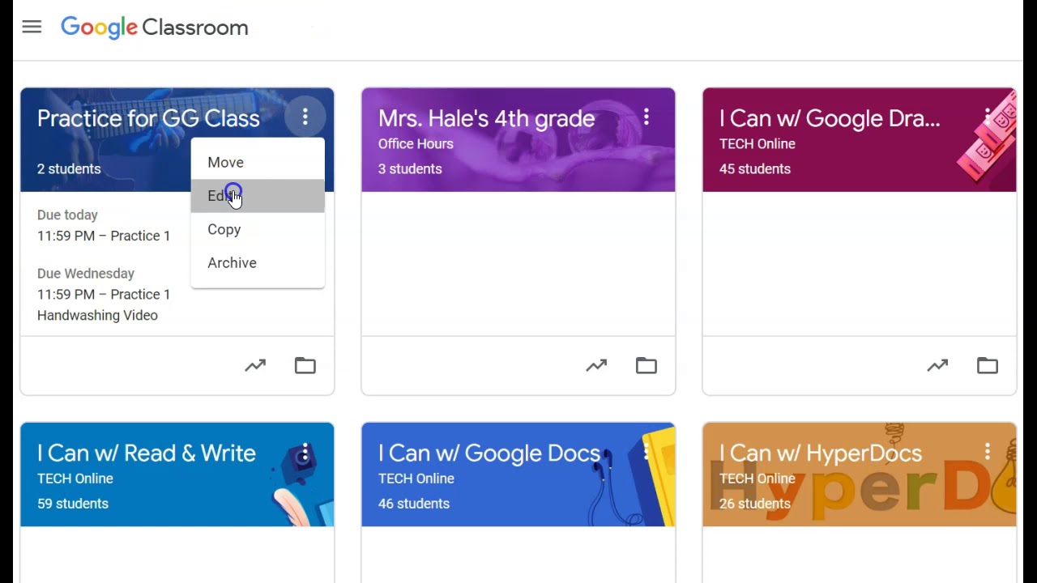Click the 'Due Wednesday' label
This screenshot has width=1037, height=583.
click(86, 274)
